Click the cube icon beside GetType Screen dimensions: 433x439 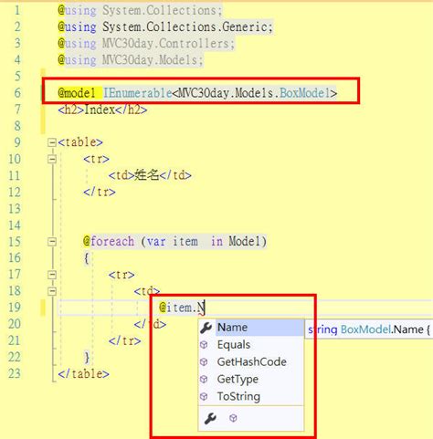[x=204, y=380]
